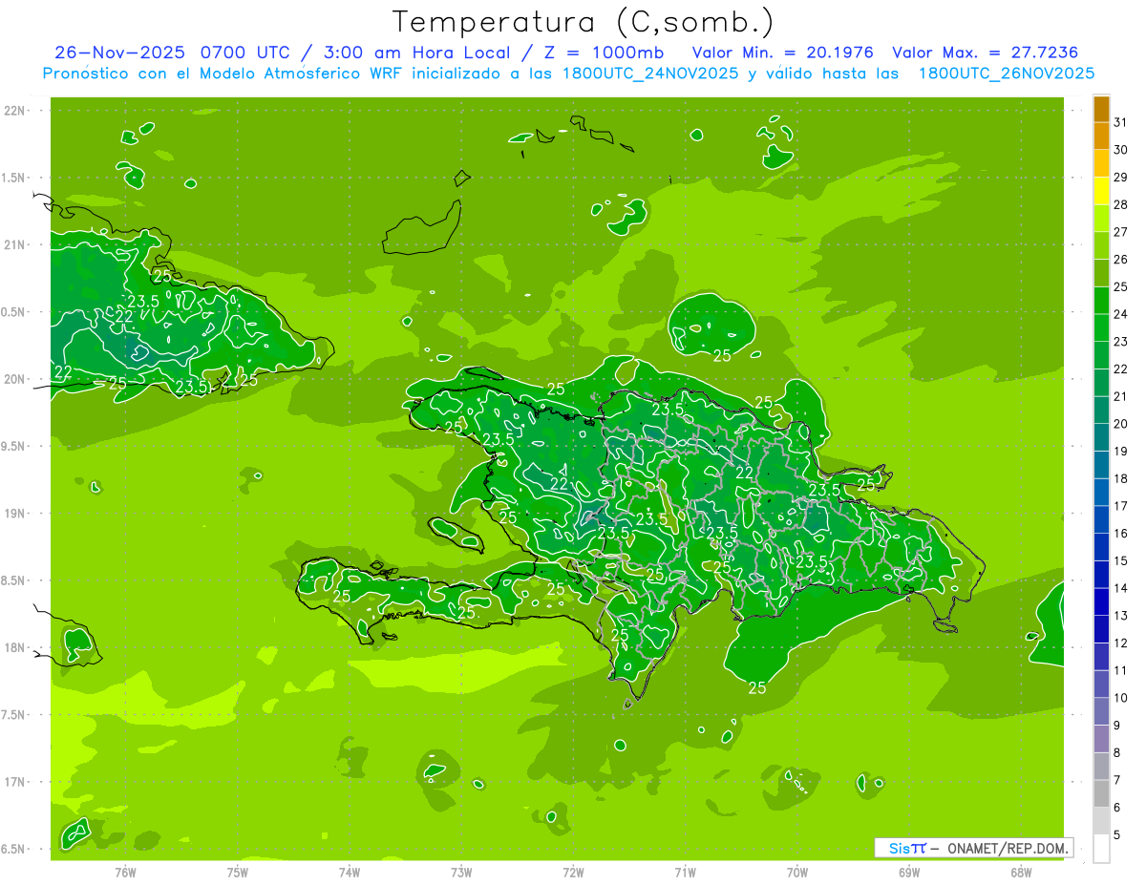Click the "31" value on the color legend
Viewport: 1146px width, 885px height.
1120,122
